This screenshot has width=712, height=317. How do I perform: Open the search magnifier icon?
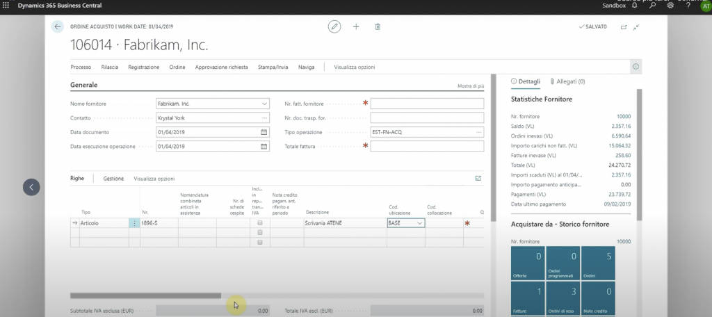tap(652, 6)
